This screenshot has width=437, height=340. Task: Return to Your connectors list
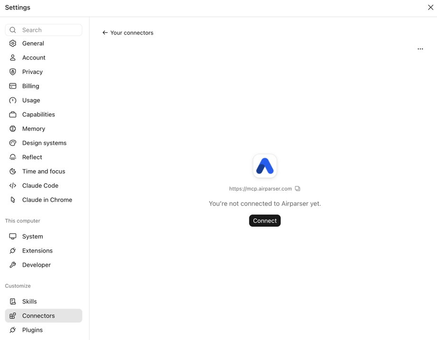(128, 33)
